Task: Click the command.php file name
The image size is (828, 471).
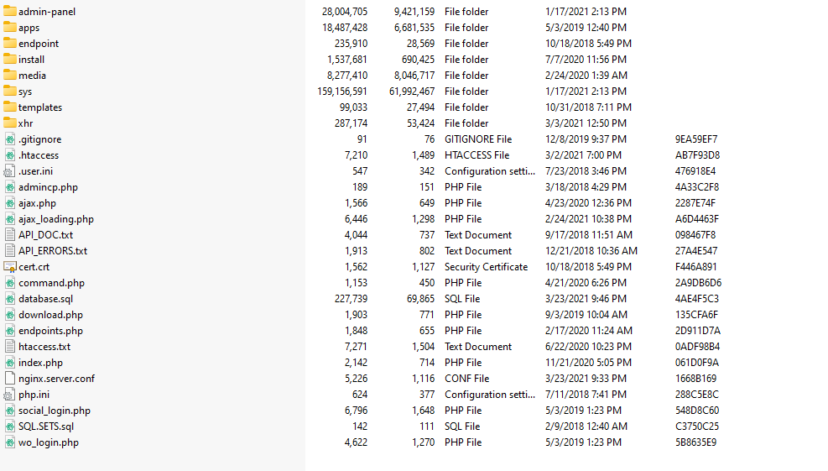Action: click(x=51, y=283)
